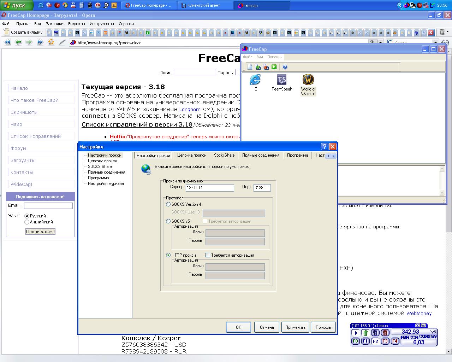Click the Помощь button in settings dialog
The width and height of the screenshot is (452, 362).
click(x=323, y=327)
